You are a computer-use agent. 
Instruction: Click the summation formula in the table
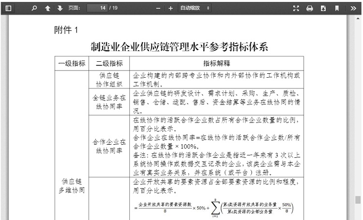coord(214,207)
